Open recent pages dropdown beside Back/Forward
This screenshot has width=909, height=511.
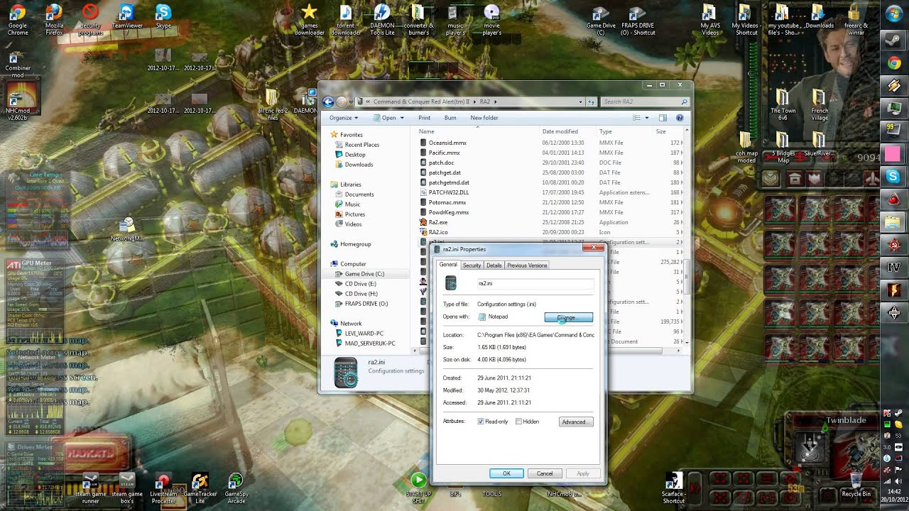352,102
